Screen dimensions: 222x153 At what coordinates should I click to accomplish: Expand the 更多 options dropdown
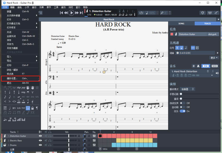pos(214,58)
